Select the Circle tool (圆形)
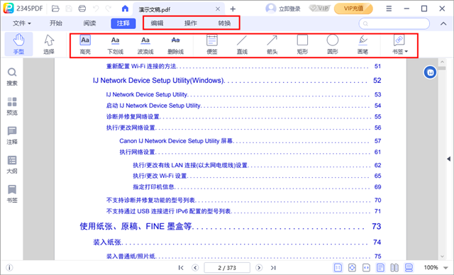The width and height of the screenshot is (454, 275). [x=333, y=45]
